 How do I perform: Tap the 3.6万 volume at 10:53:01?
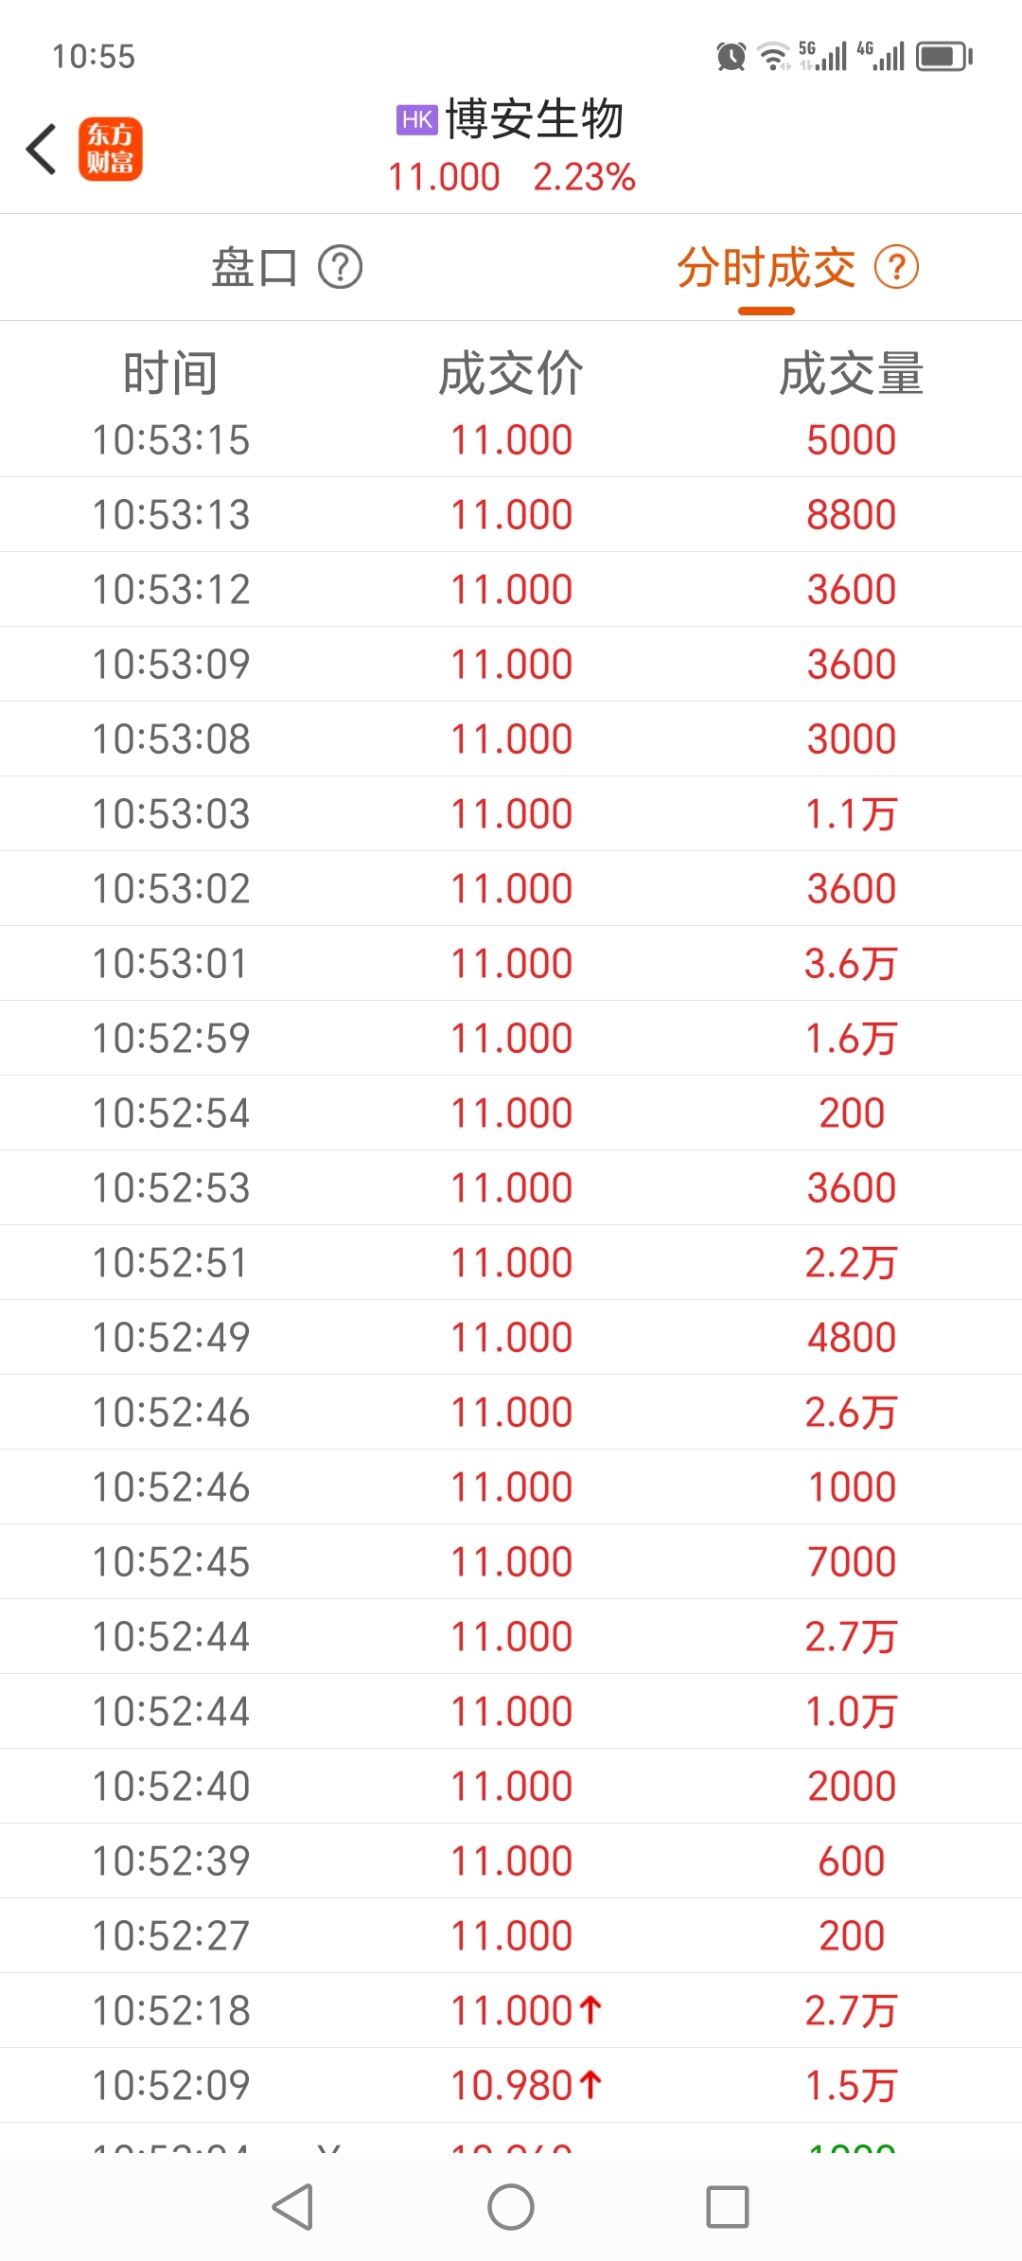pos(851,963)
